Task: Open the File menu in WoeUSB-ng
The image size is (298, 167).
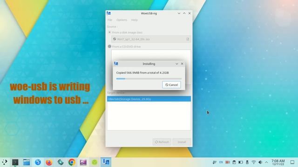Action: click(x=110, y=20)
